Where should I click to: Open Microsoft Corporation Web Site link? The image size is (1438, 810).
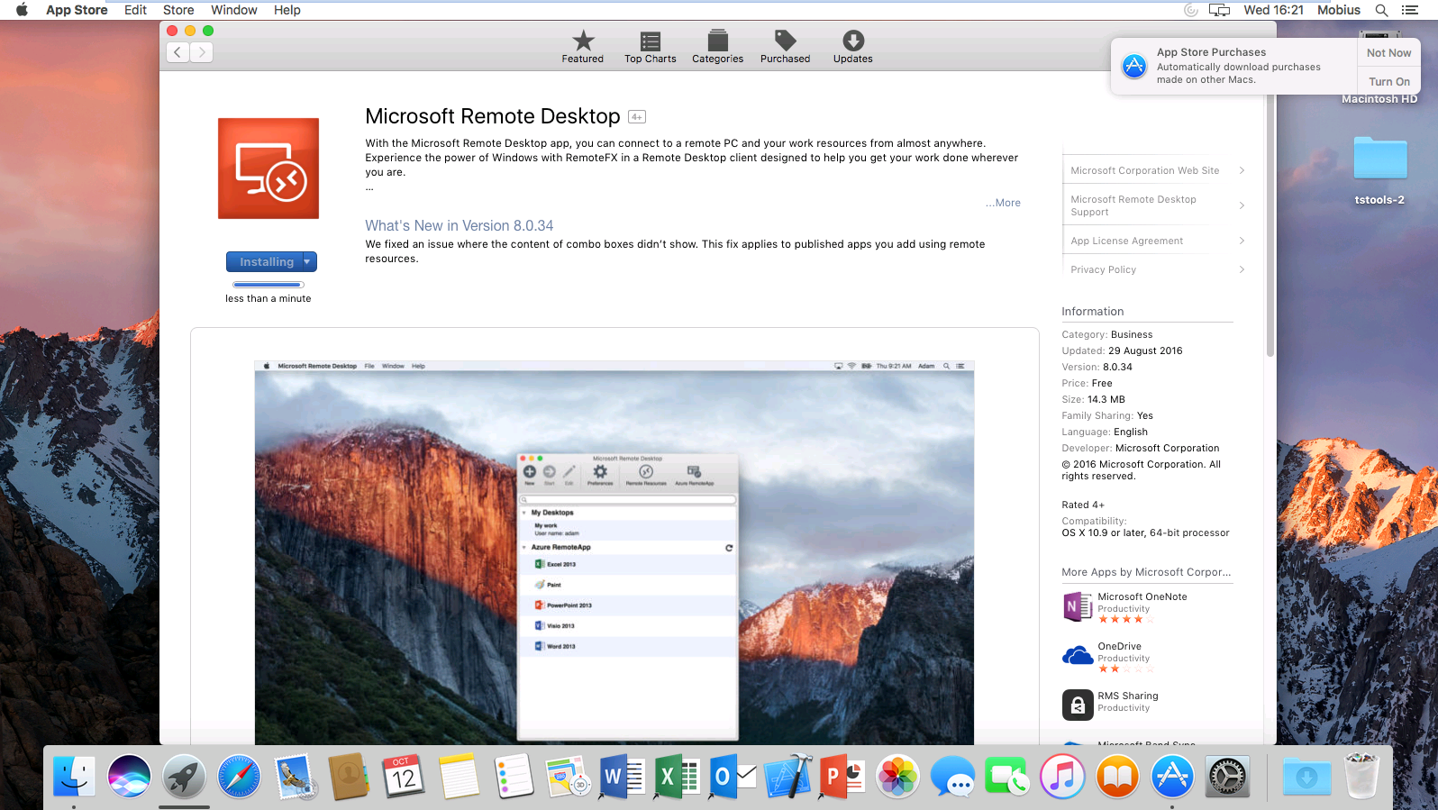(x=1145, y=170)
